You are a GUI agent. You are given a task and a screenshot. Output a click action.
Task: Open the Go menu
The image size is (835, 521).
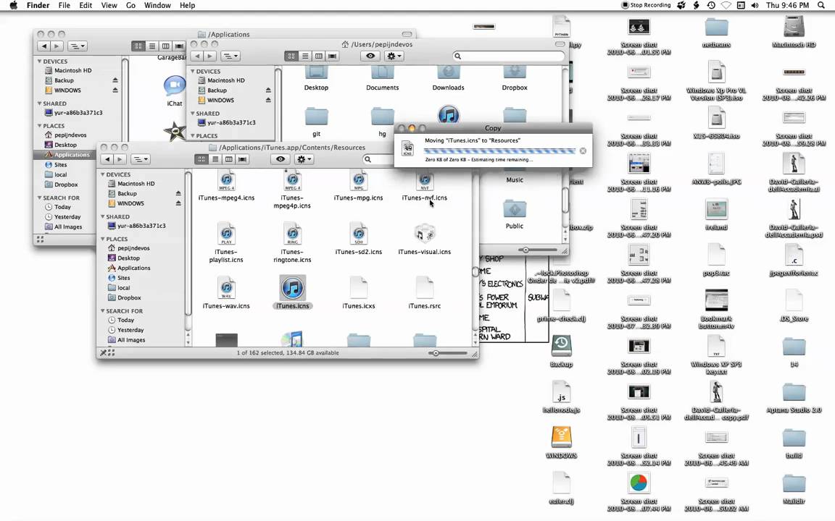130,5
